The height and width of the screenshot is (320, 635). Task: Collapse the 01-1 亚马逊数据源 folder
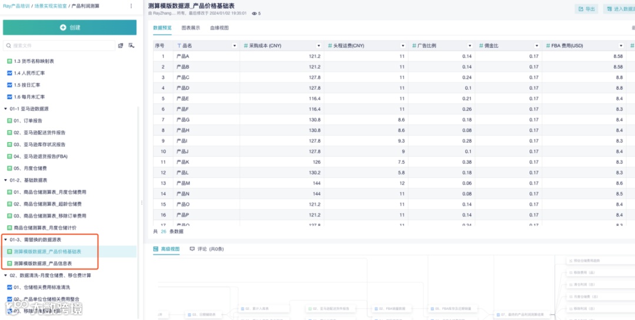(x=5, y=109)
